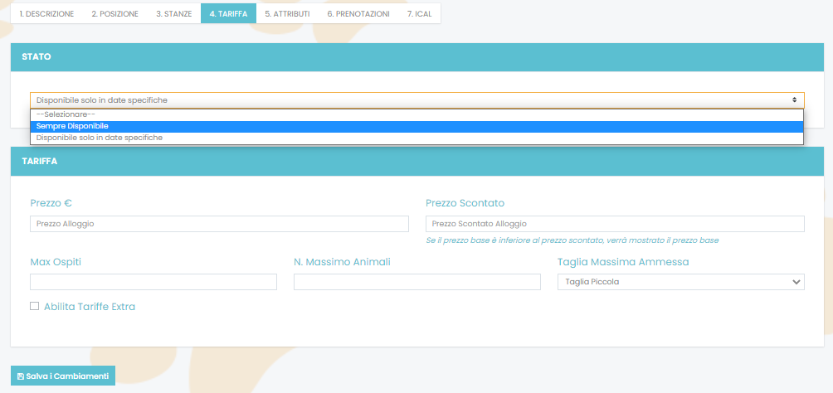Select Sempre Disponibile option
The width and height of the screenshot is (833, 393).
point(73,126)
